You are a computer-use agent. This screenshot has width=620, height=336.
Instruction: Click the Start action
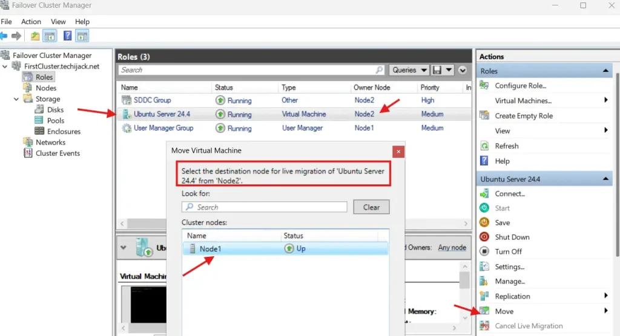(x=502, y=208)
